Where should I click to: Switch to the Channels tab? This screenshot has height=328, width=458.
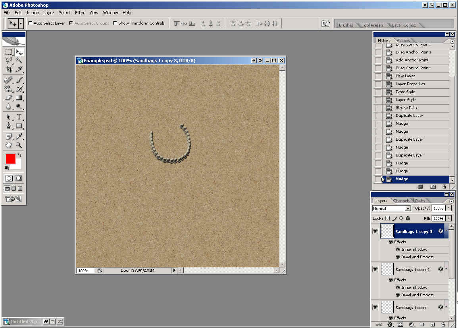(x=401, y=201)
